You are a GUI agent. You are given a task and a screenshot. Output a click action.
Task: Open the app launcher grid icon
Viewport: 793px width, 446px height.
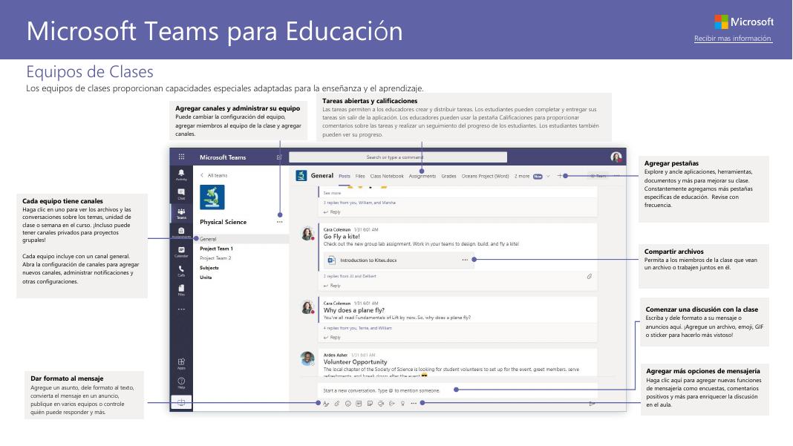tap(182, 157)
